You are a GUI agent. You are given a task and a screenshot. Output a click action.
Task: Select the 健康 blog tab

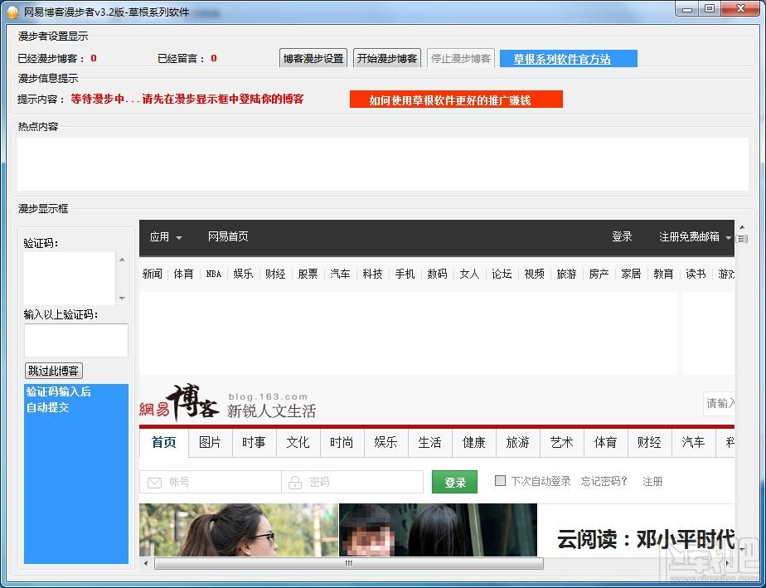pyautogui.click(x=474, y=442)
